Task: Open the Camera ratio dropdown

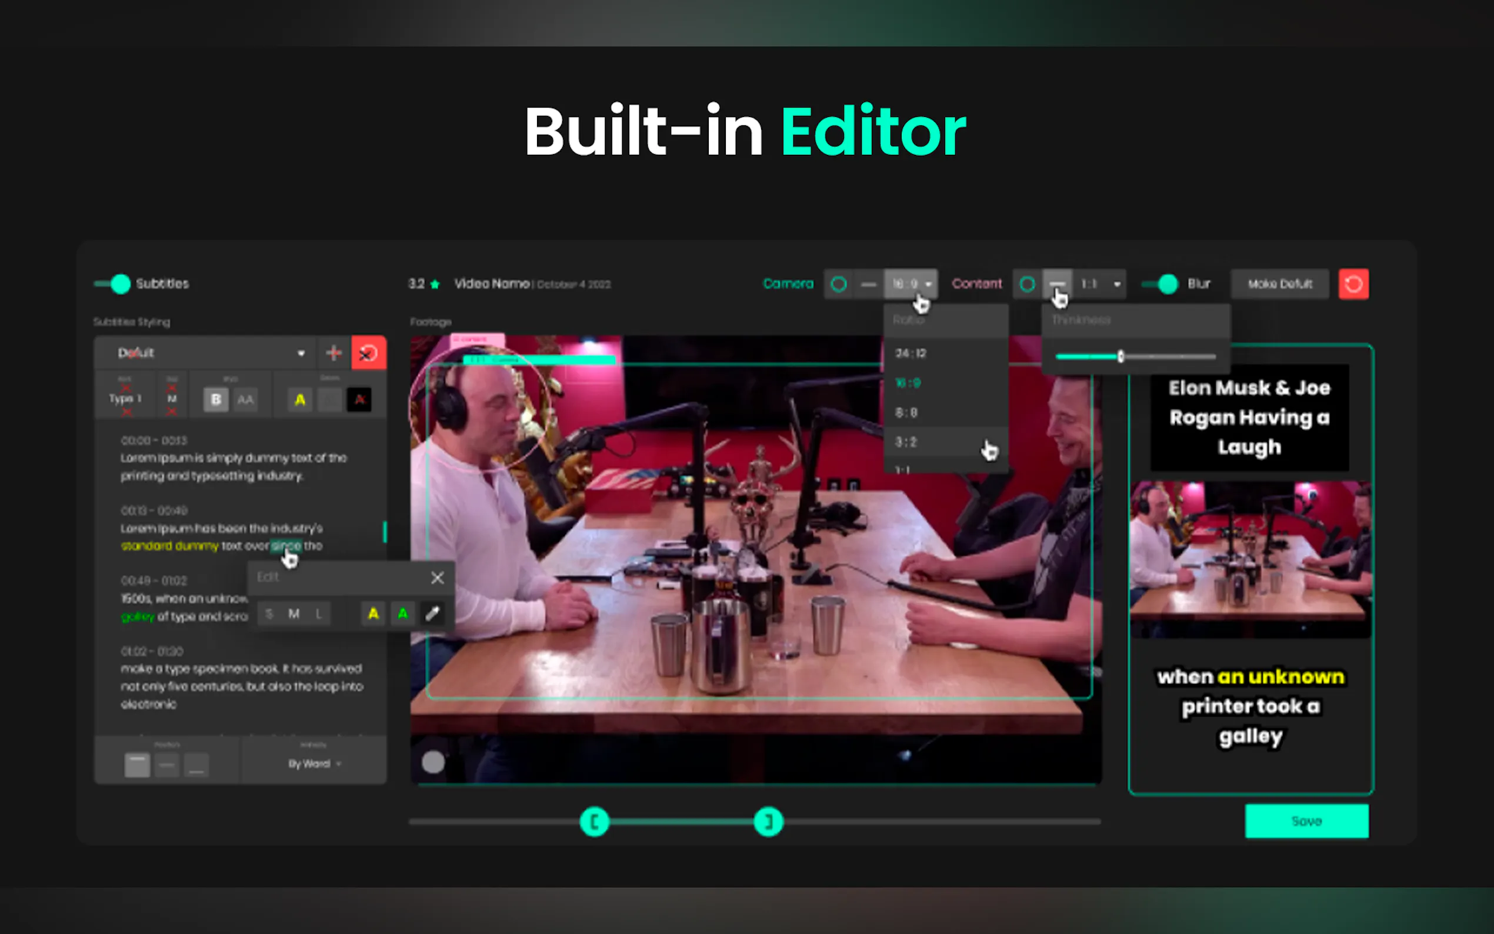Action: (x=911, y=284)
